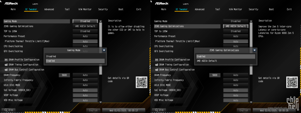Click scroll-down arrow in left screen list
Viewport: 301px width, 113px height.
pyautogui.click(x=101, y=102)
